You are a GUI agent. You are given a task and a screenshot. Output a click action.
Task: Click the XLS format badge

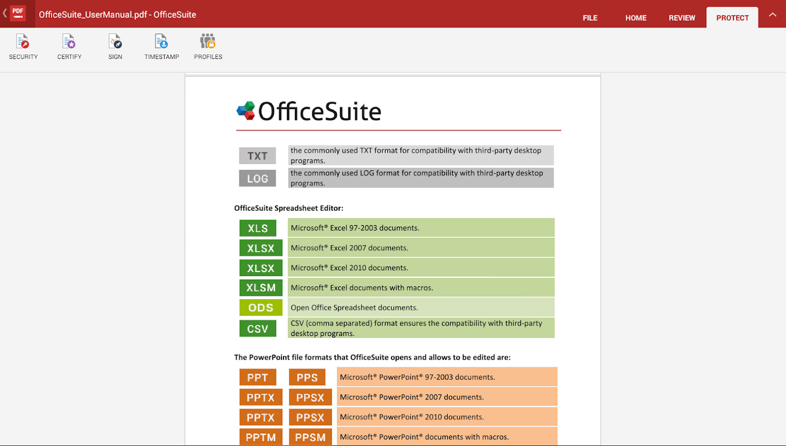coord(258,228)
